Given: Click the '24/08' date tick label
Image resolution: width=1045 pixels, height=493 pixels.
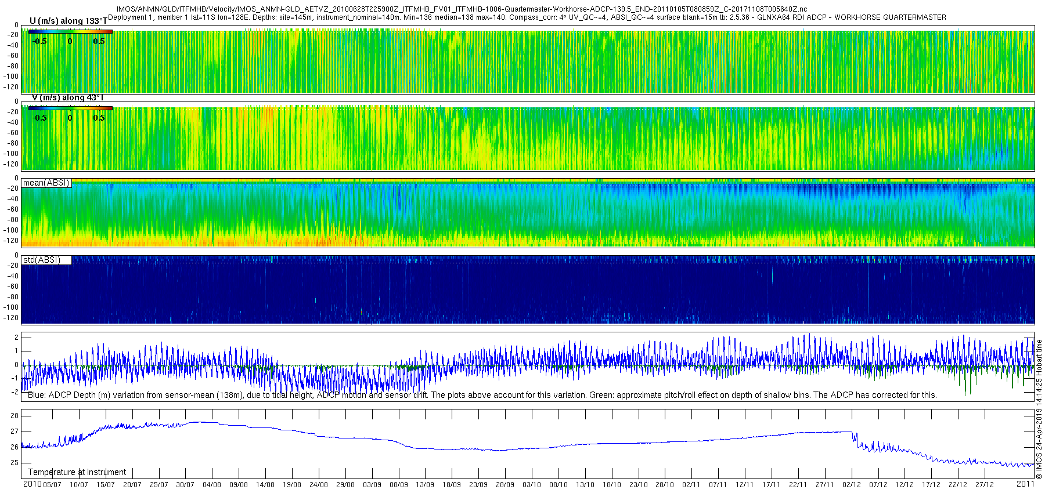Looking at the screenshot, I should [x=319, y=485].
